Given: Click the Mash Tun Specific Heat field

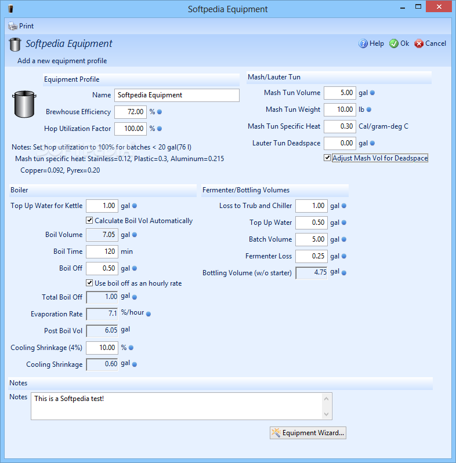Looking at the screenshot, I should [340, 127].
